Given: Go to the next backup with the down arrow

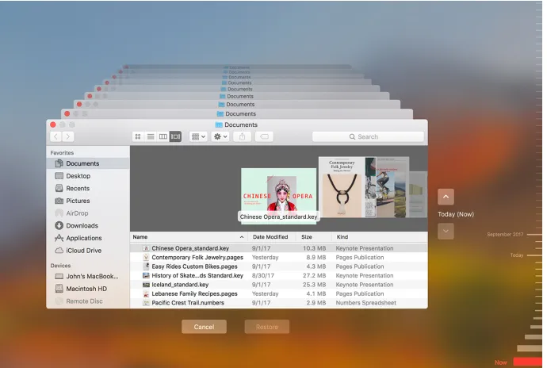Looking at the screenshot, I should [x=446, y=231].
